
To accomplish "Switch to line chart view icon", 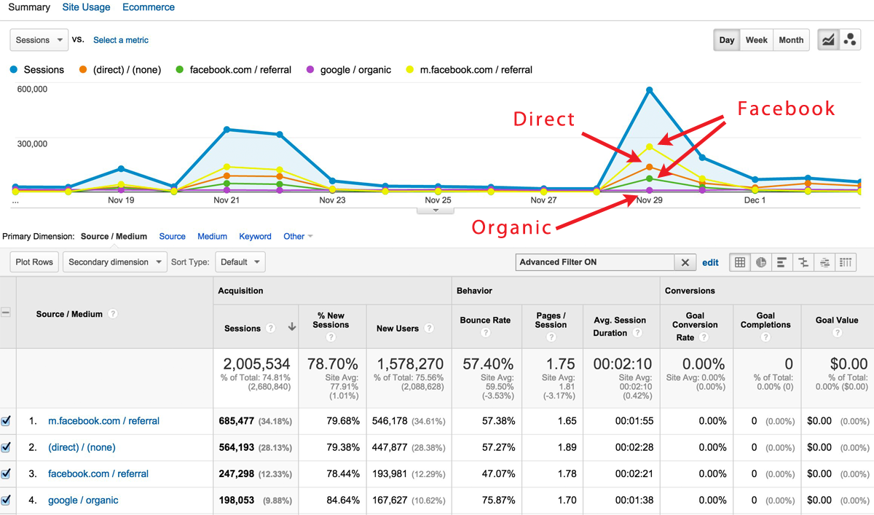I will point(828,40).
